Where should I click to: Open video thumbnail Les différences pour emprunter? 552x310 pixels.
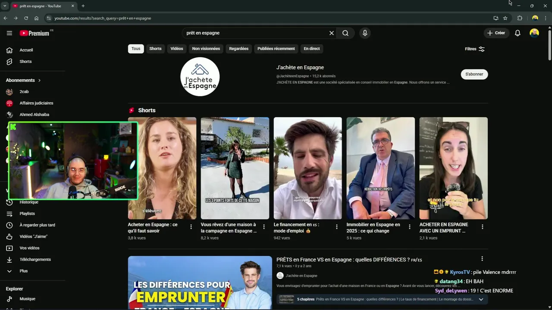pyautogui.click(x=200, y=283)
